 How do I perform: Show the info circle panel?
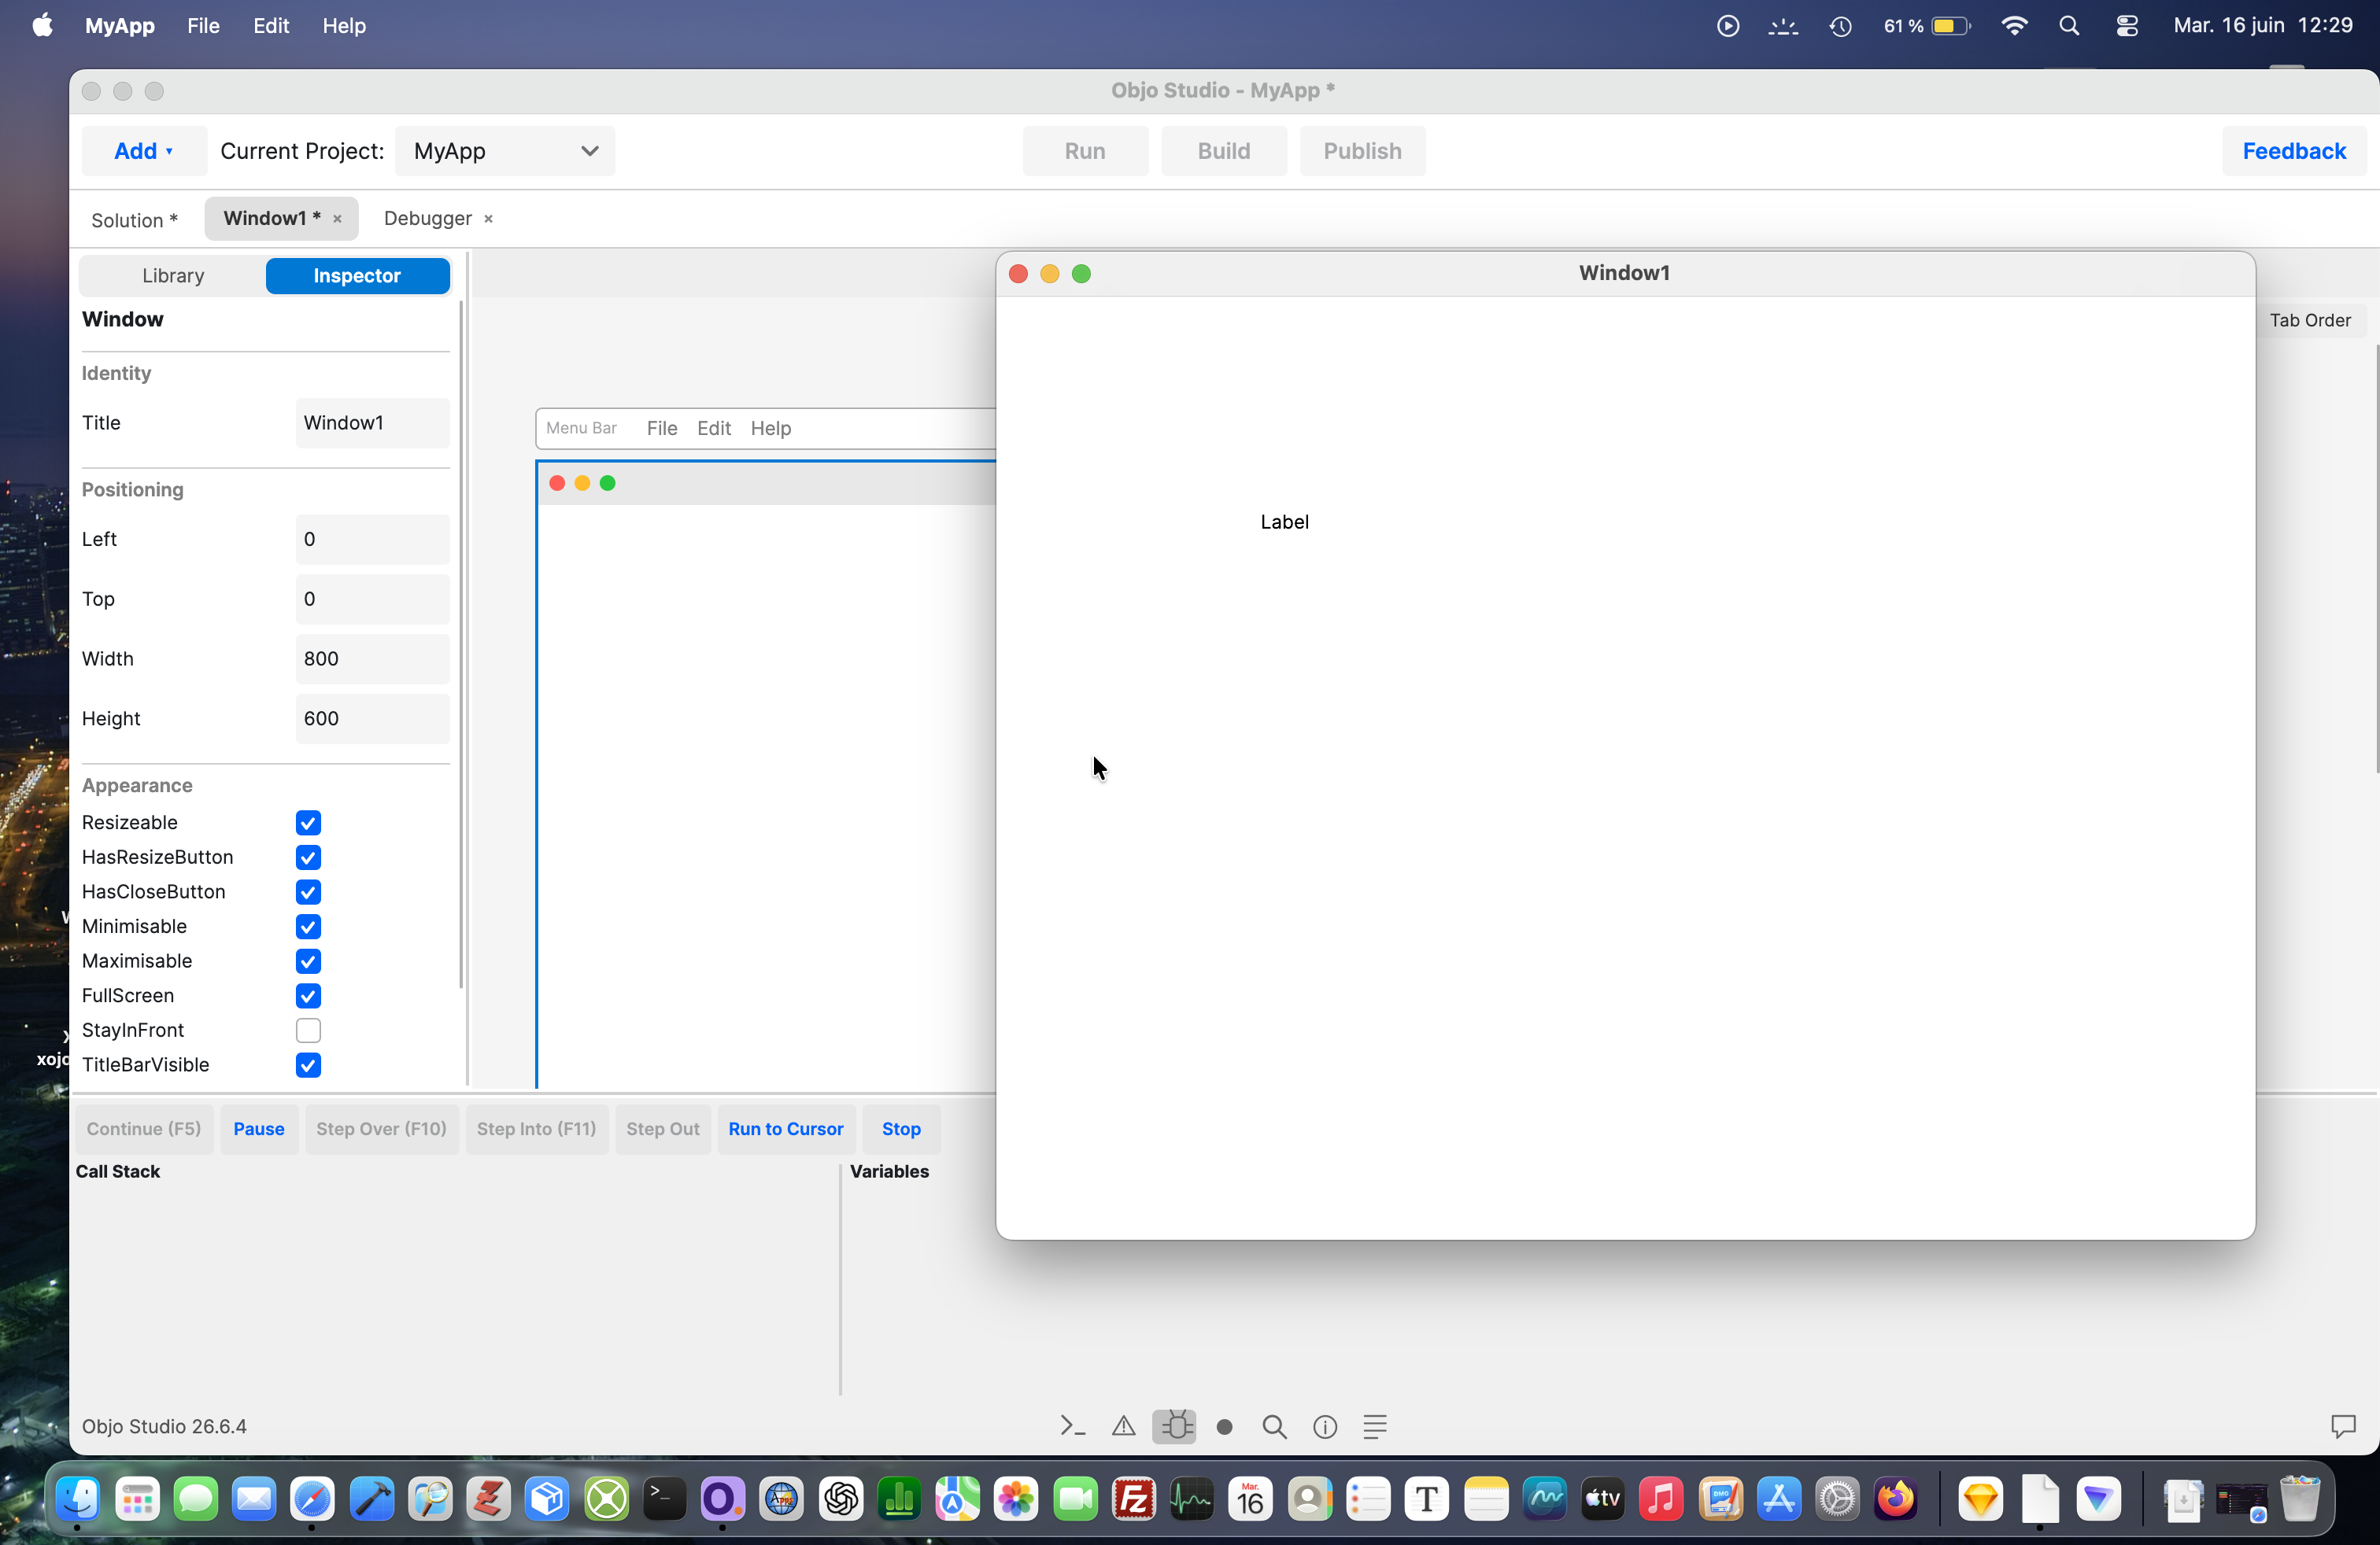pos(1325,1427)
